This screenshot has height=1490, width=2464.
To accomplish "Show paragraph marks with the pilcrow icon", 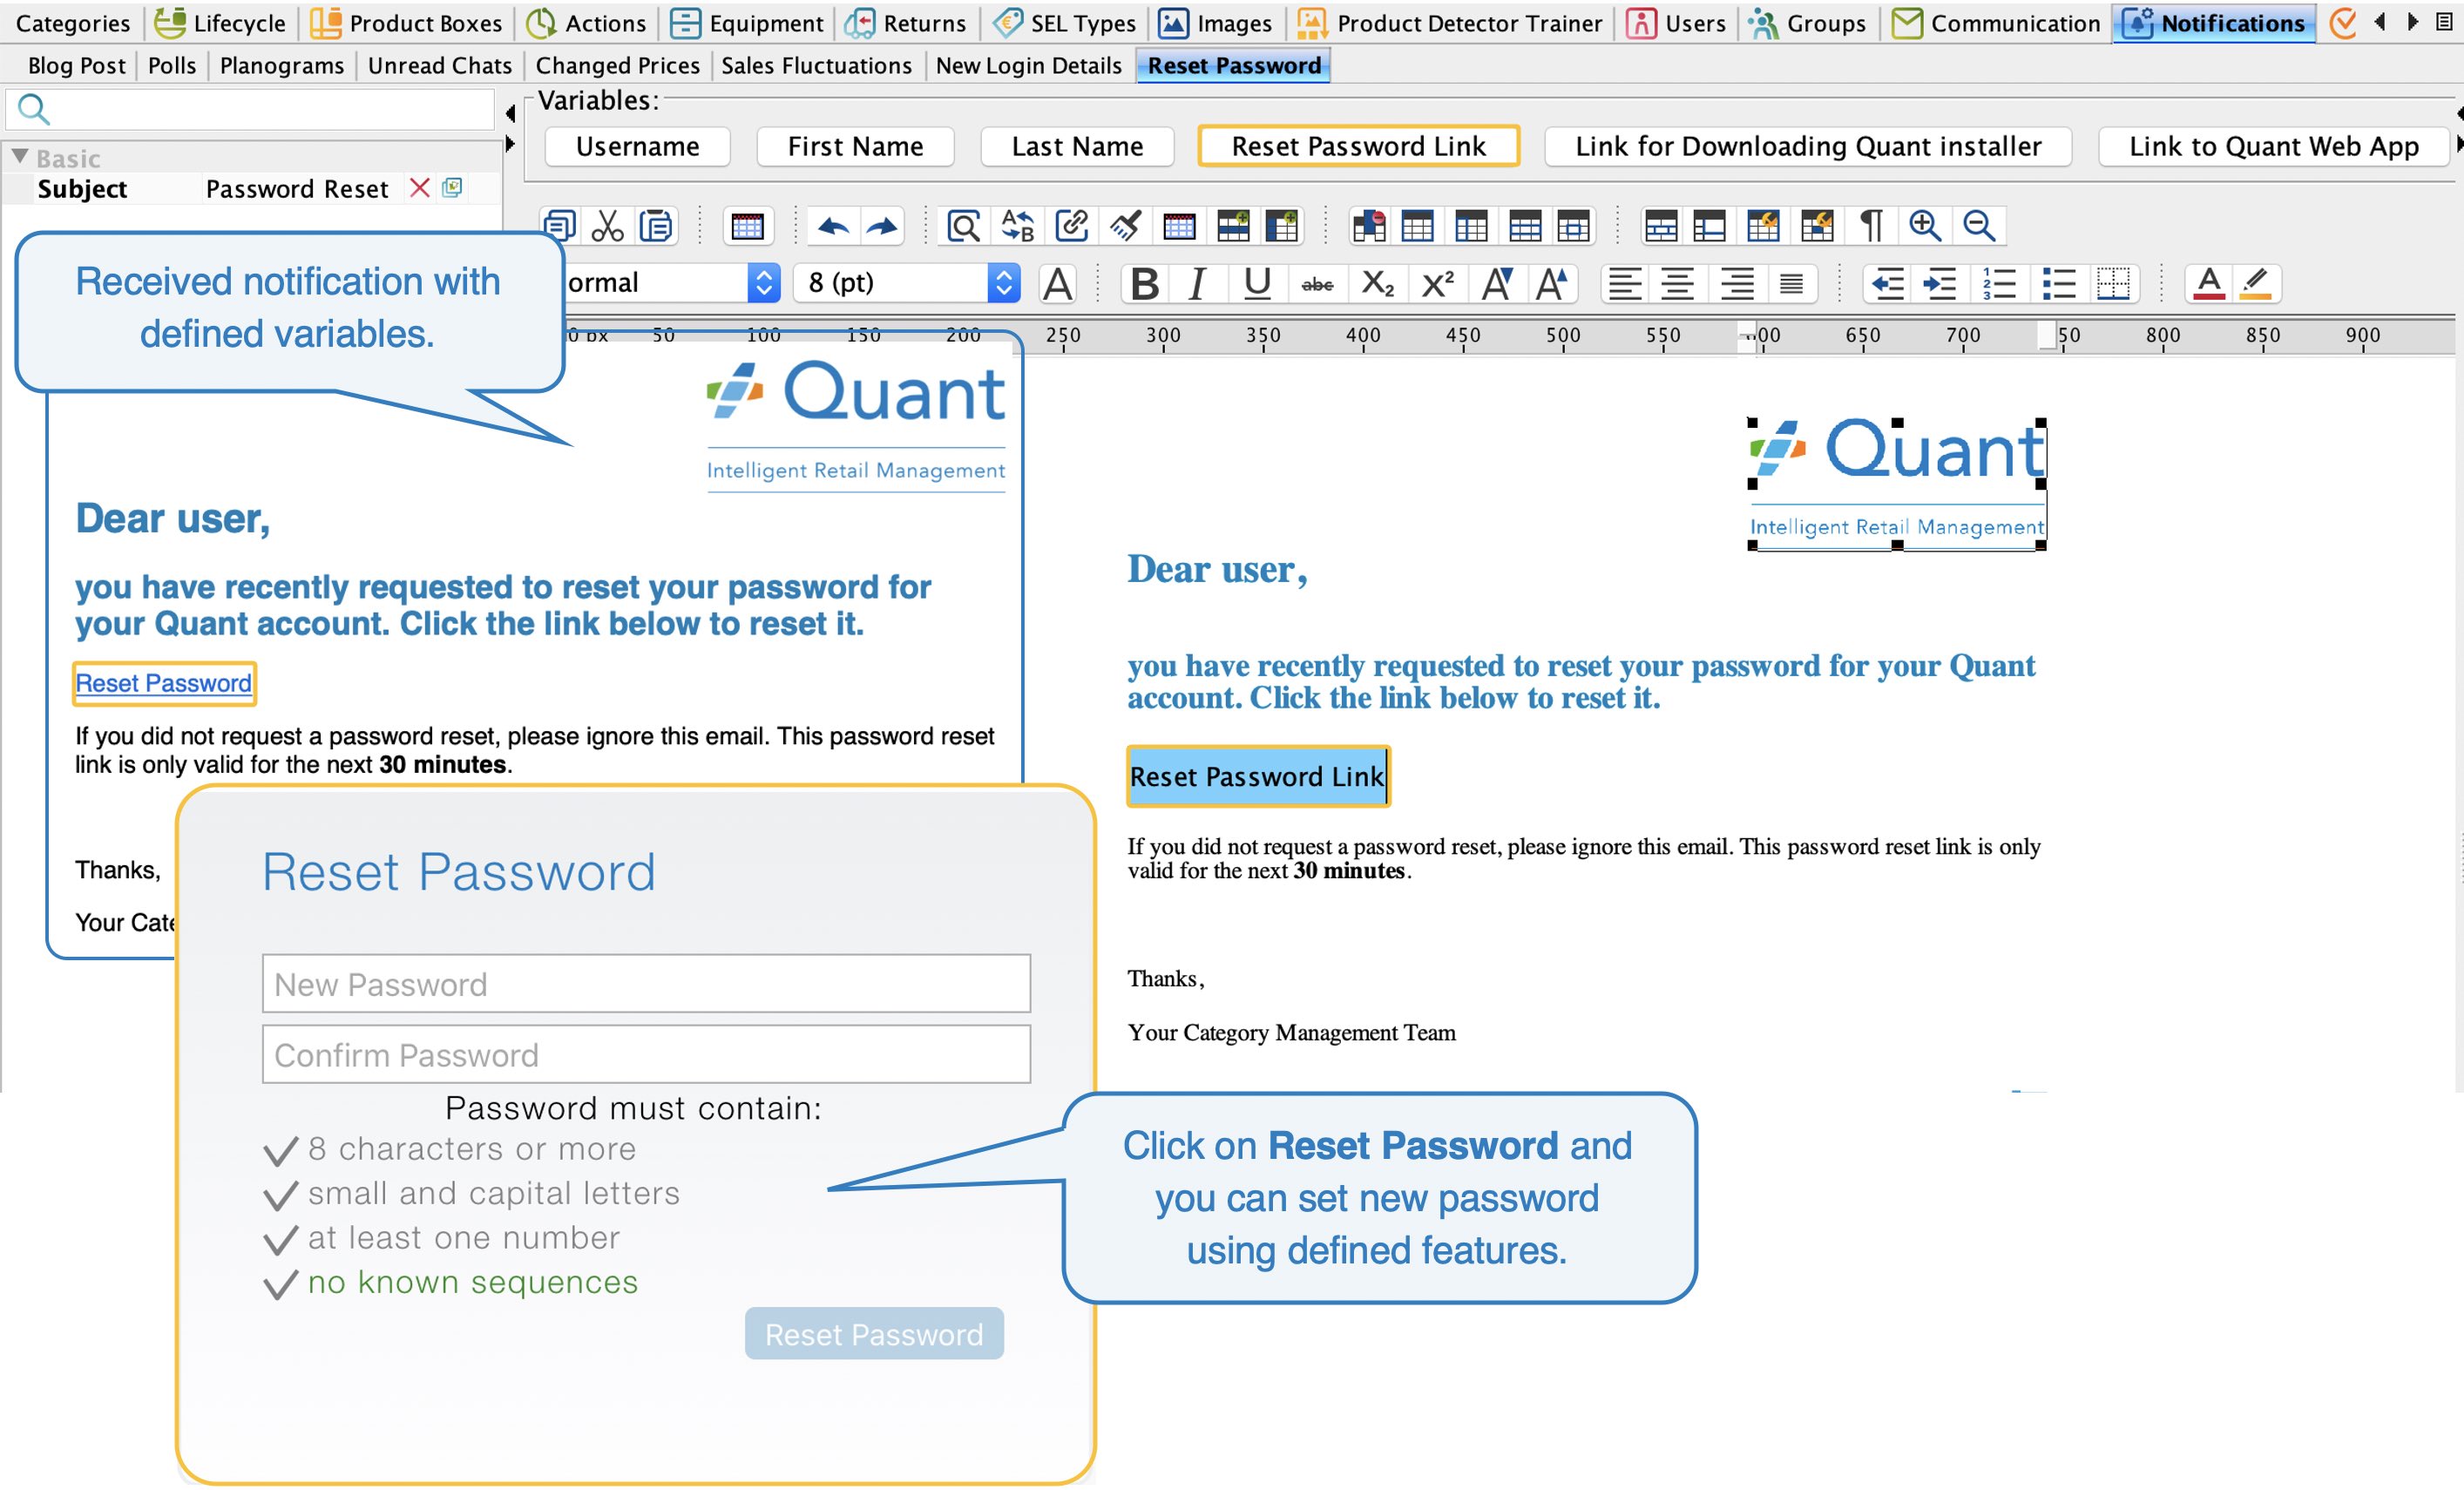I will pyautogui.click(x=1871, y=226).
